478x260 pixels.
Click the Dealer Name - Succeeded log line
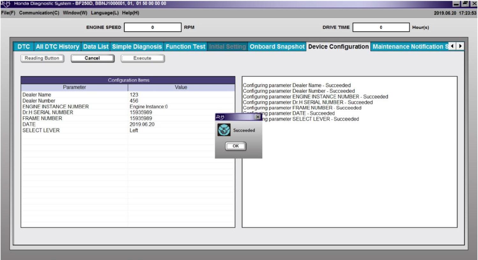coord(297,85)
